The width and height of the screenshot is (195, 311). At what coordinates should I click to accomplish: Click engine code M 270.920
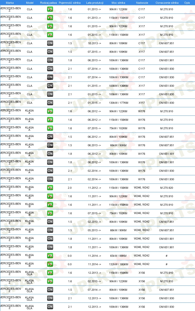pyautogui.click(x=167, y=188)
